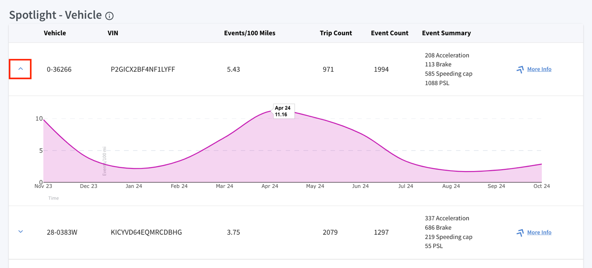Click the arrow icon beside 28-0383W More Info
This screenshot has height=268, width=592.
(520, 233)
